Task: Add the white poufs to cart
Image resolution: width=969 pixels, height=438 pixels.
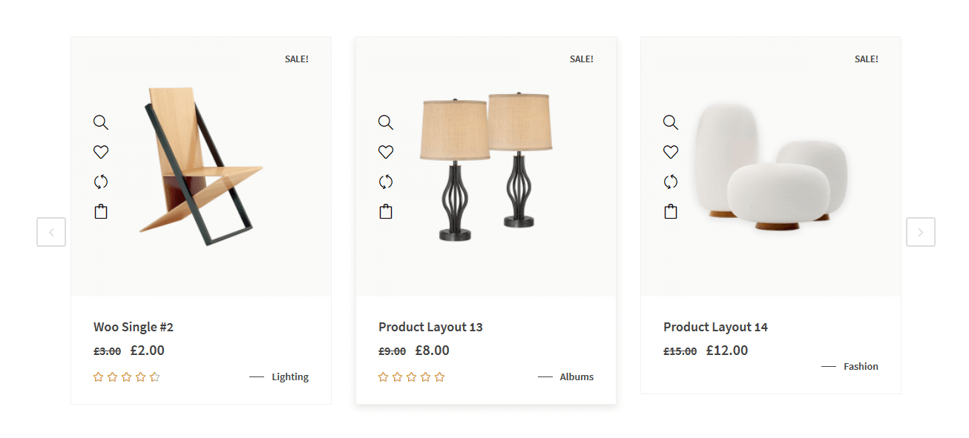Action: (x=671, y=211)
